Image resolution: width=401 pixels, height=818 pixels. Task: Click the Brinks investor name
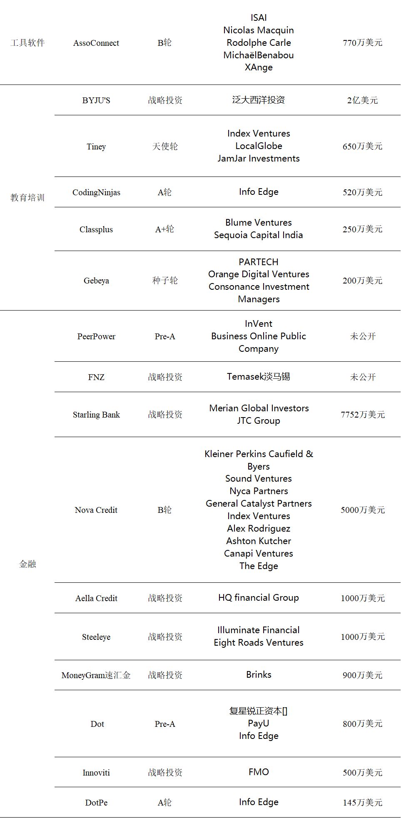click(x=259, y=675)
